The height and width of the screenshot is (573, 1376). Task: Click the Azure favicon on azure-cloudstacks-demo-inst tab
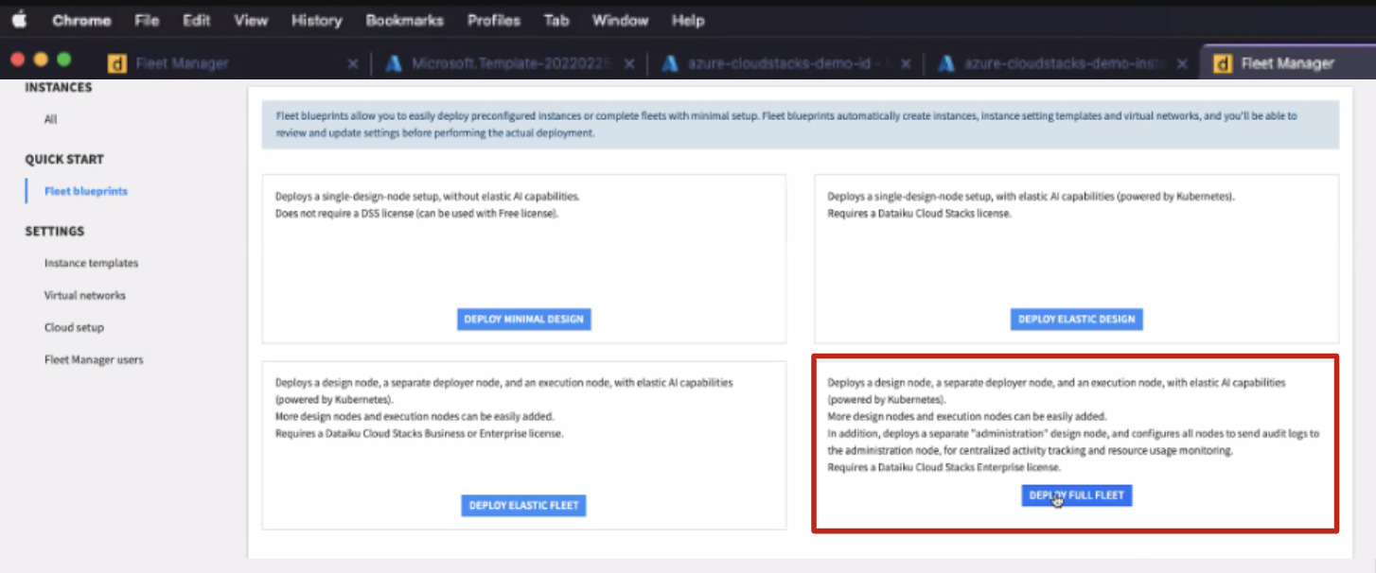[946, 63]
